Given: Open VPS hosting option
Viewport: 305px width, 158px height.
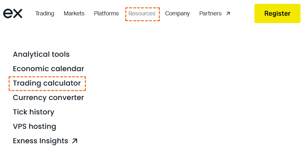Looking at the screenshot, I should coord(35,127).
